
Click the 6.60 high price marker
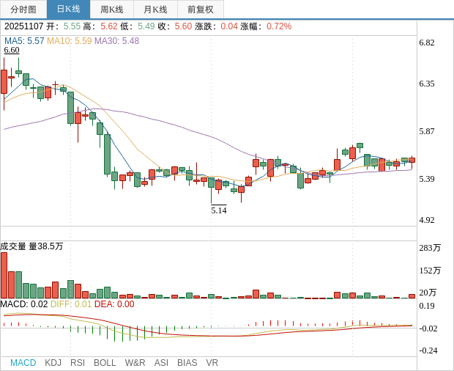(x=12, y=50)
